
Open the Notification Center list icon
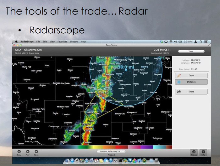(x=206, y=41)
